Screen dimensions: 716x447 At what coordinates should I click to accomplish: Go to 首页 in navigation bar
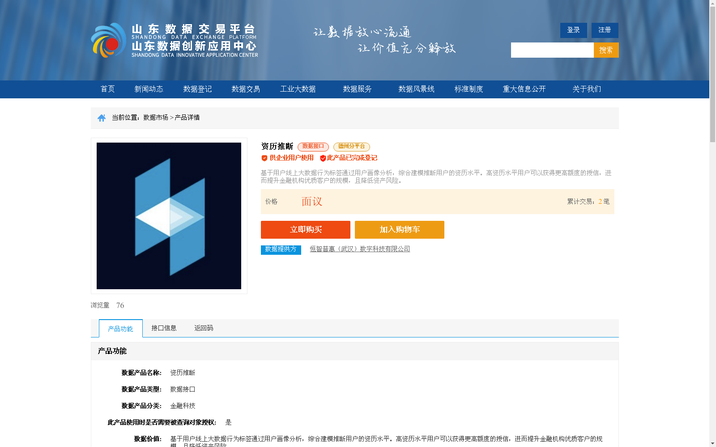point(107,89)
